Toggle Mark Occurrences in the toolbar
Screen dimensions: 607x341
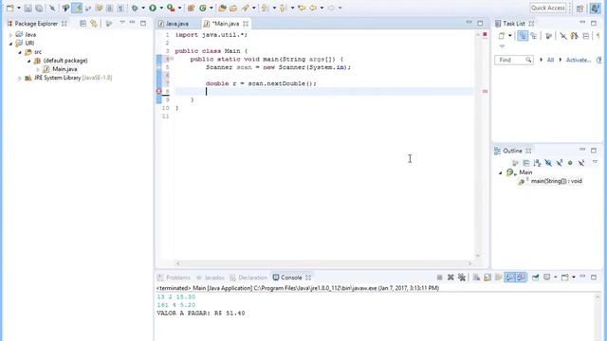point(77,8)
